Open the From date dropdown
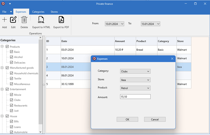210x135 pixels. point(122,24)
